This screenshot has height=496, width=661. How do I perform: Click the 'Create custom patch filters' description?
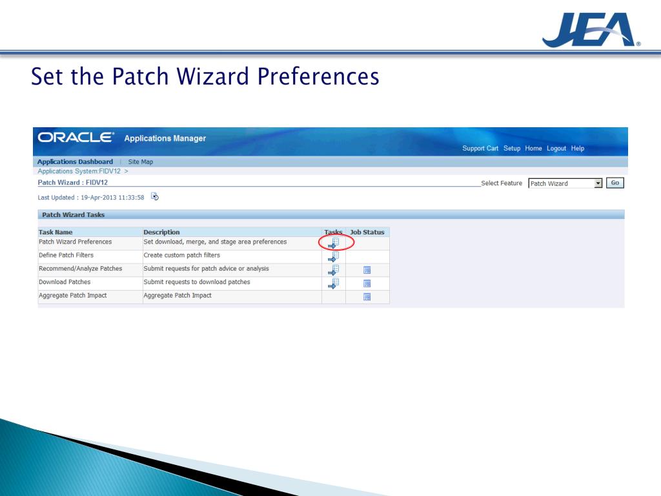(181, 255)
